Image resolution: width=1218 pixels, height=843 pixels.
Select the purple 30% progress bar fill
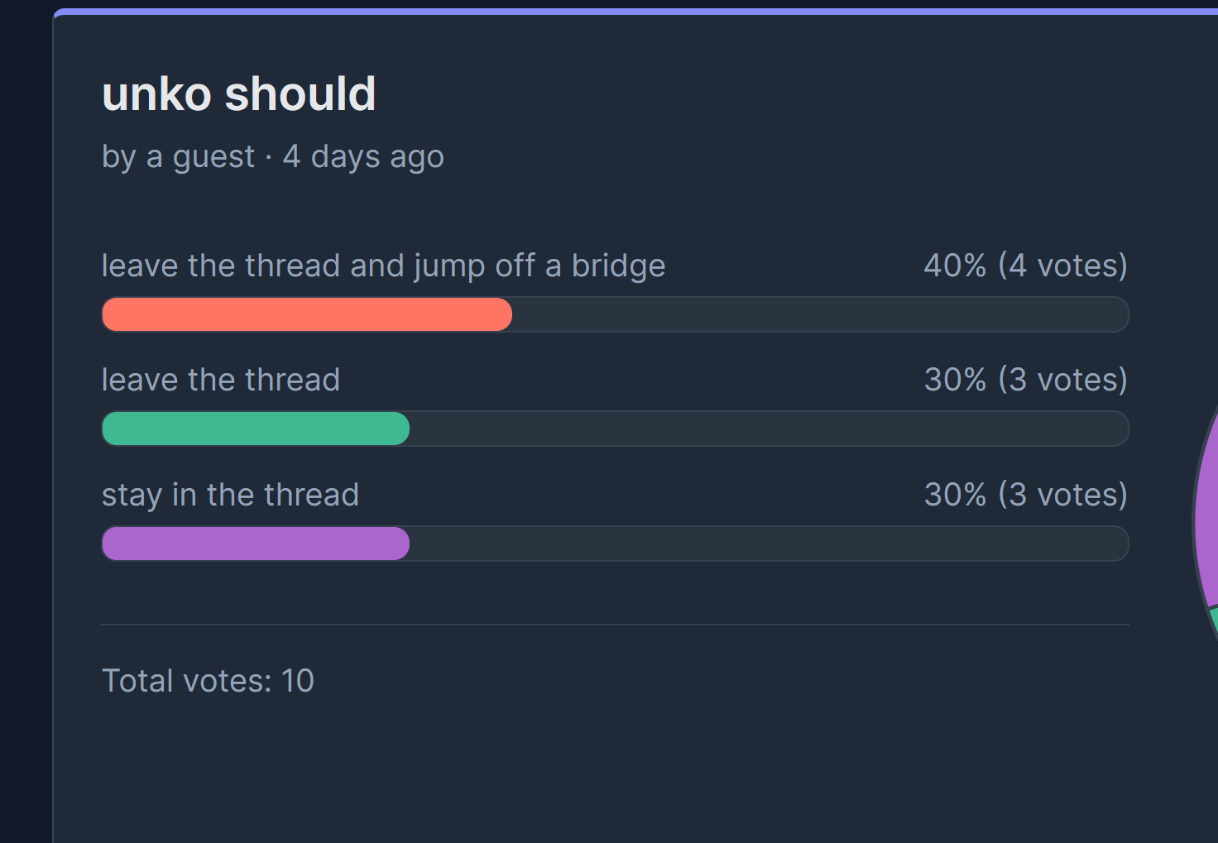coord(256,544)
